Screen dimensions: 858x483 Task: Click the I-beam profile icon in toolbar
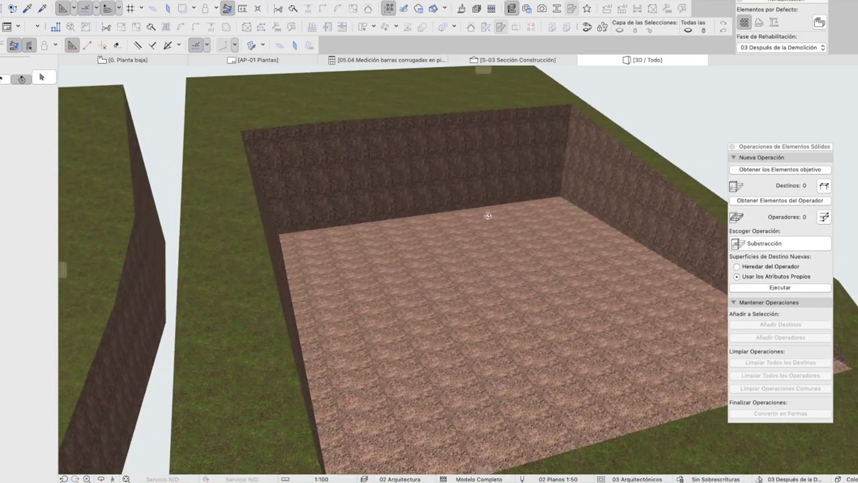click(x=556, y=9)
